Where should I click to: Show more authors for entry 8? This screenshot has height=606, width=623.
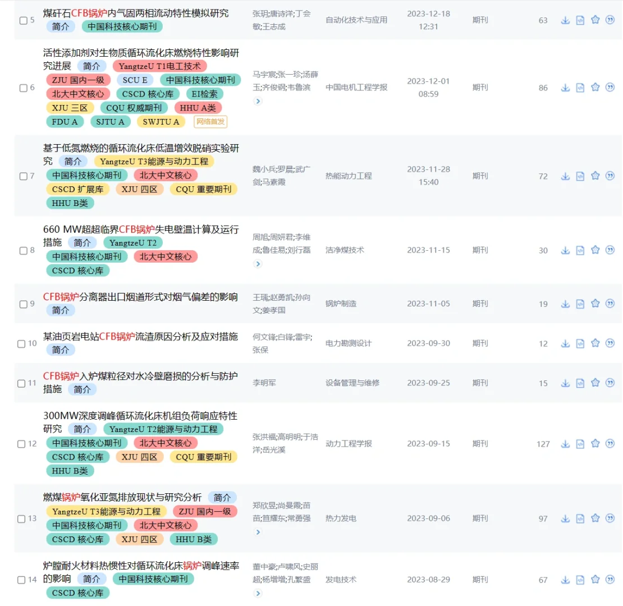(258, 264)
